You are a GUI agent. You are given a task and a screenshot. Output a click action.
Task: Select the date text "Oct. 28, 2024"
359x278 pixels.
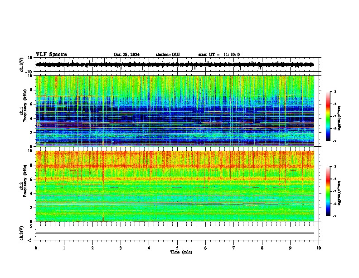(x=126, y=55)
